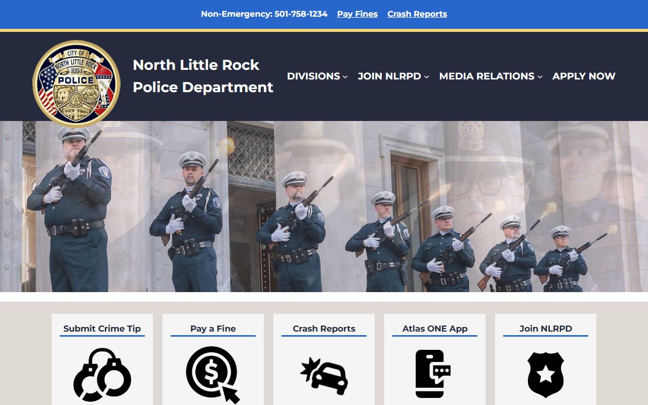Viewport: 648px width, 405px height.
Task: Click the Submit Crime Tip card title
Action: coord(102,329)
